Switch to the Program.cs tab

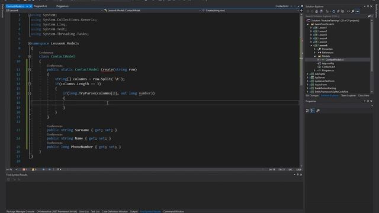[x=62, y=6]
